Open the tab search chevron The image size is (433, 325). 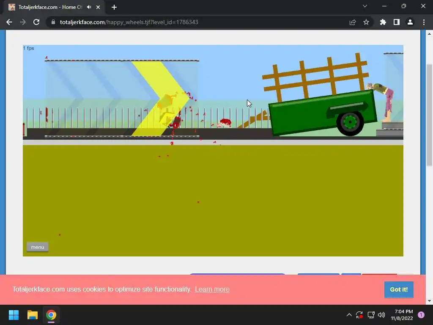point(365,6)
